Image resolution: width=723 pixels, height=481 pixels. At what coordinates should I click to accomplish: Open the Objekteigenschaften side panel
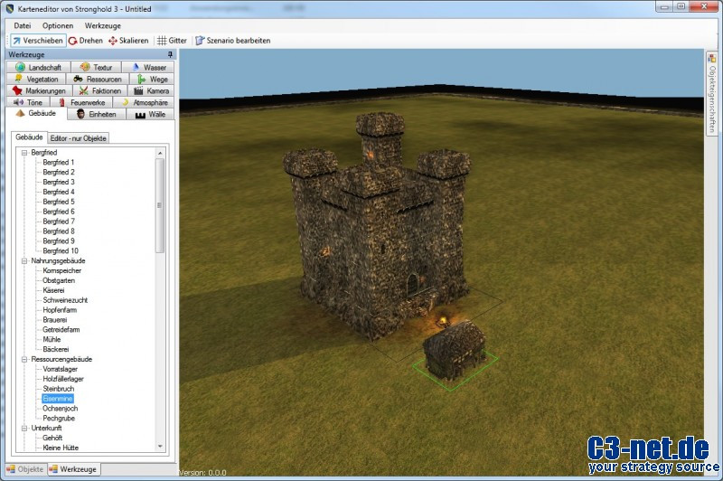(712, 94)
